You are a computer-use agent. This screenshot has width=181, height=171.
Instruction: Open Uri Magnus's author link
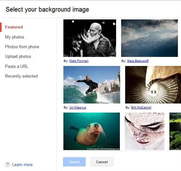78,108
